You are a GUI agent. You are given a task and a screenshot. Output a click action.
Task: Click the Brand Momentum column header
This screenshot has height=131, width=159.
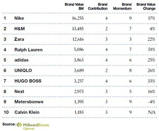coord(122,6)
